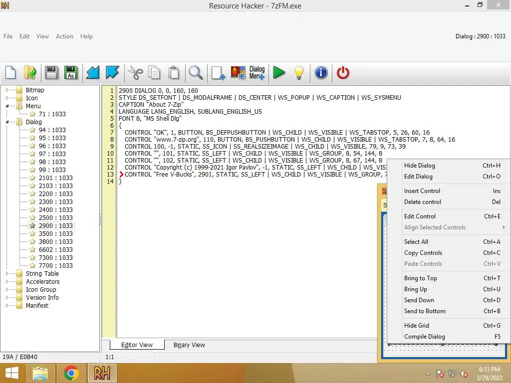
Task: Expand the Manifest tree node
Action: coord(7,306)
